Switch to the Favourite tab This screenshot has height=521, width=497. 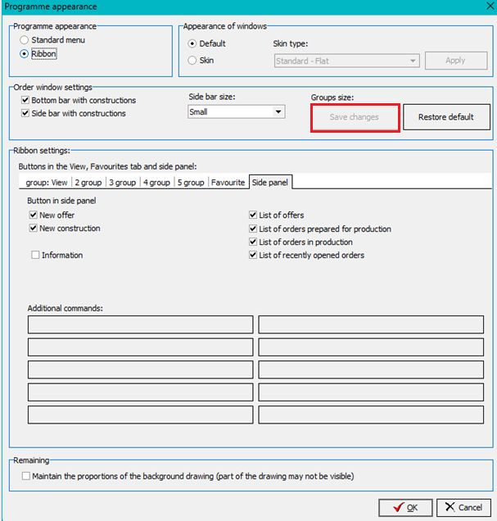(x=228, y=183)
